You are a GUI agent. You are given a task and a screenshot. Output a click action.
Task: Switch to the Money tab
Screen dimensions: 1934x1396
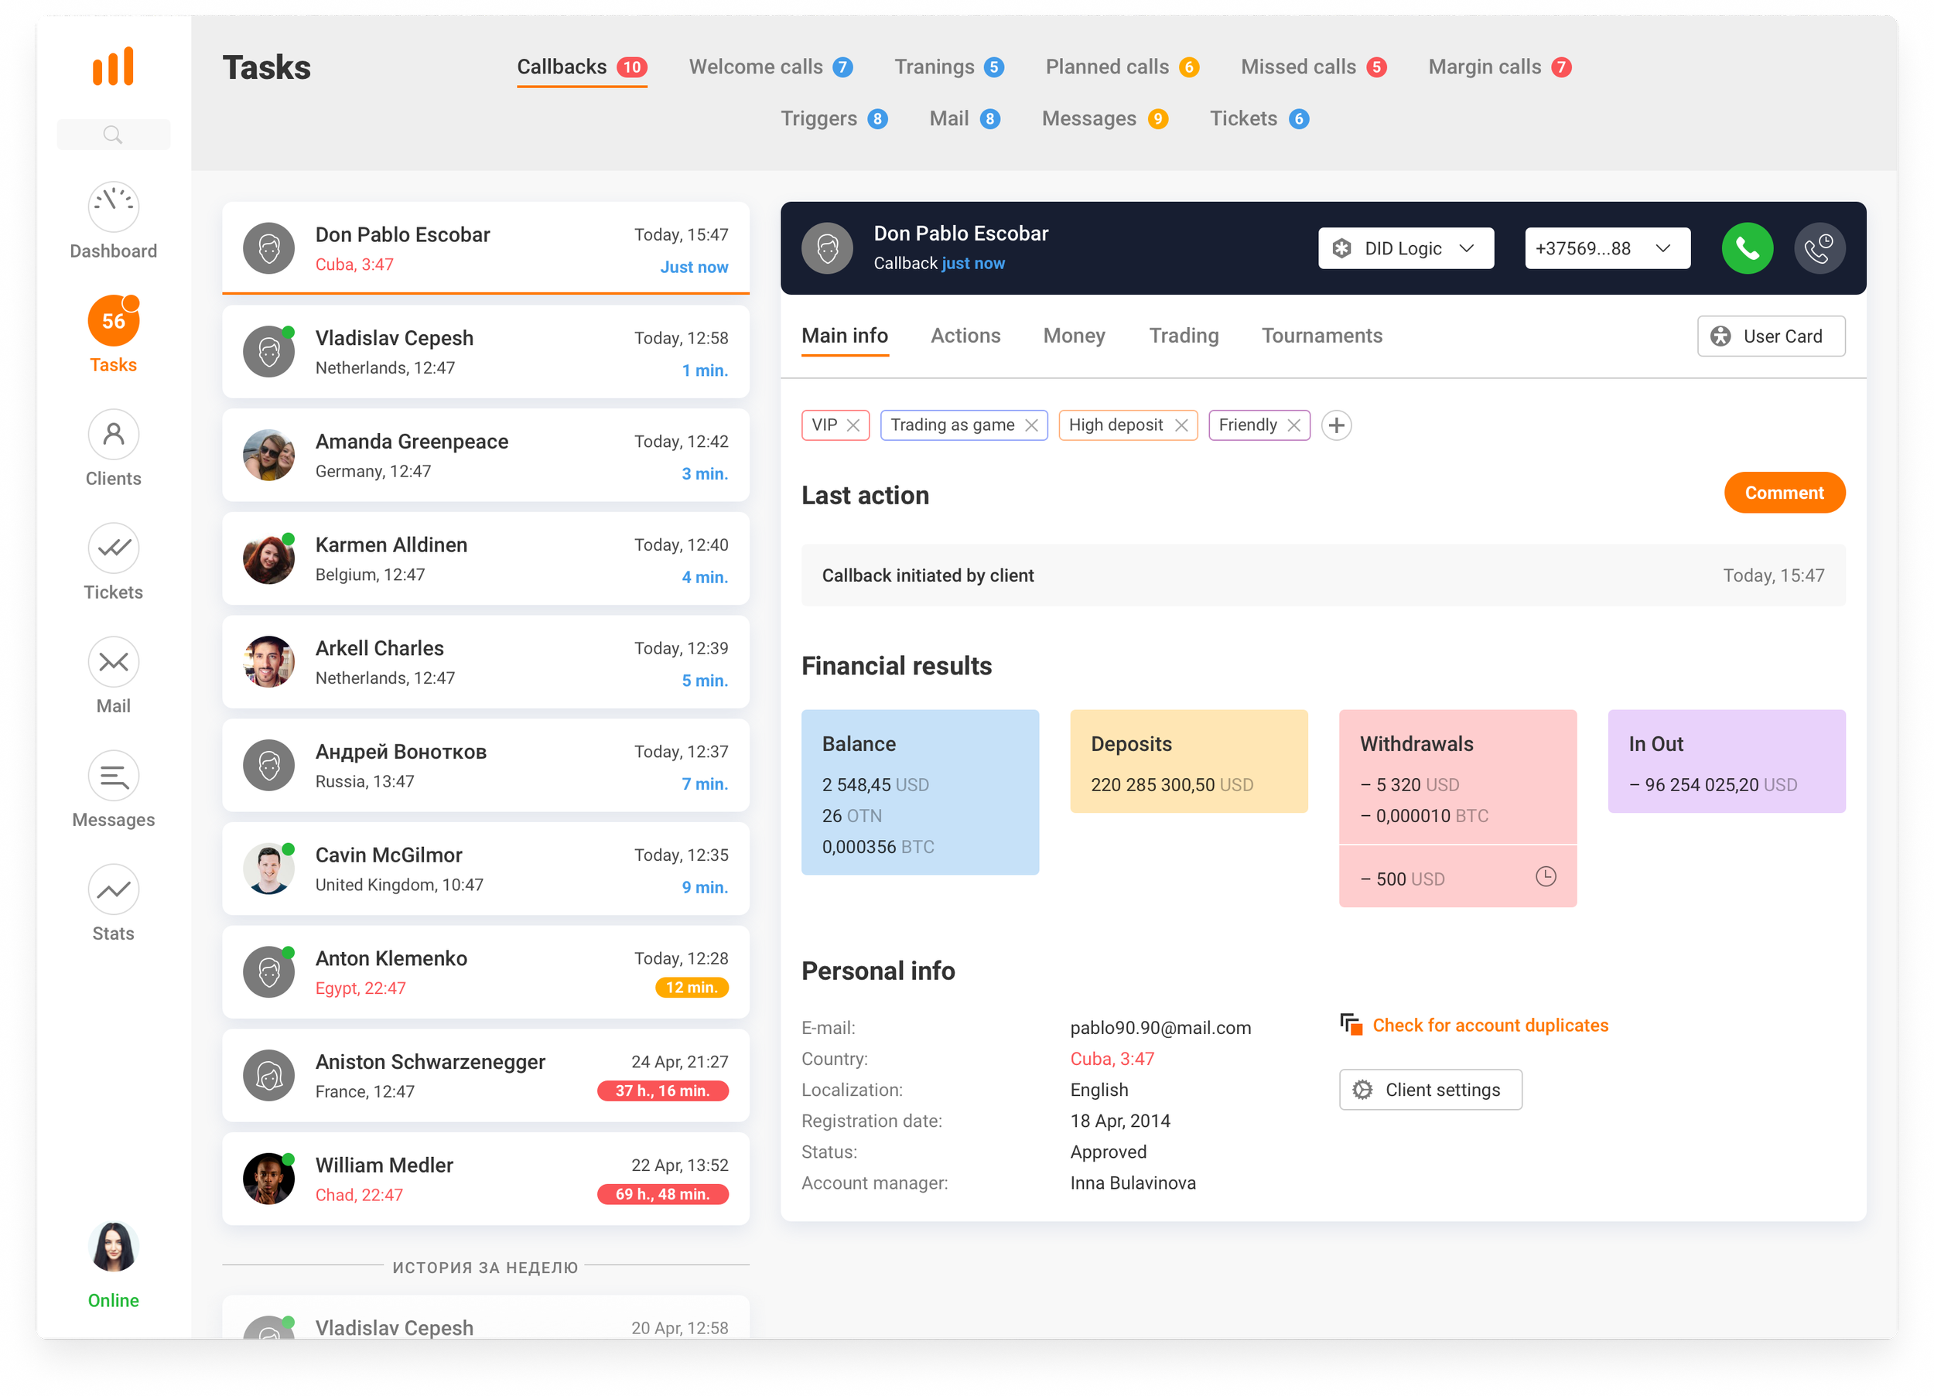[x=1074, y=336]
